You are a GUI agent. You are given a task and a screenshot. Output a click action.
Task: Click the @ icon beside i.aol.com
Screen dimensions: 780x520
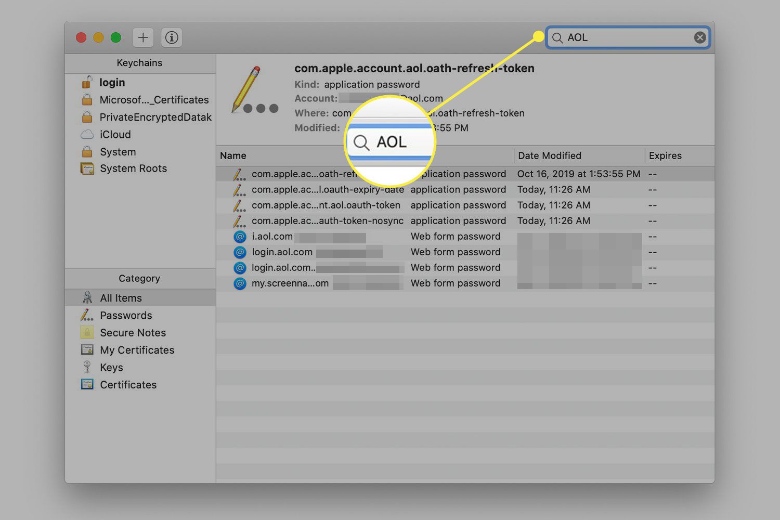240,237
